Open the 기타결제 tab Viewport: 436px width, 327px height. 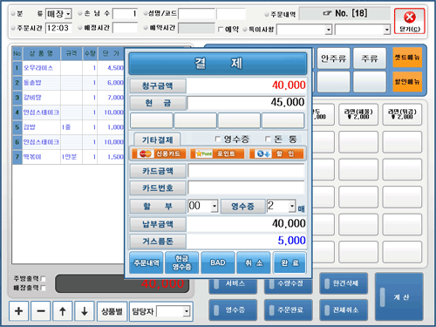pyautogui.click(x=157, y=140)
